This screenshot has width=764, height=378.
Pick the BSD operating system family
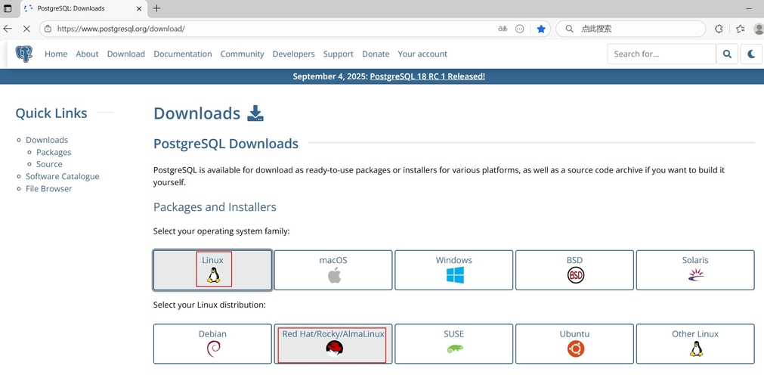(x=574, y=270)
